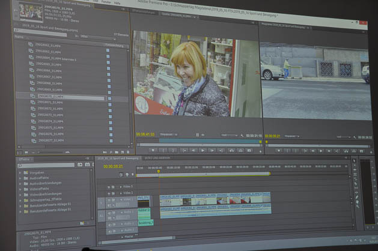Expand the Schnuppertag_Effekte folder
378x251 pixels.
coord(20,201)
